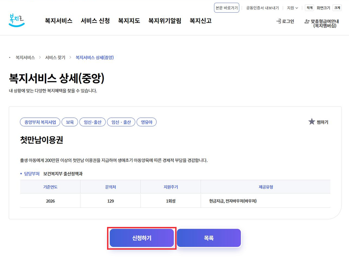
Task: Open the 복지서비스 main menu
Action: (59, 21)
